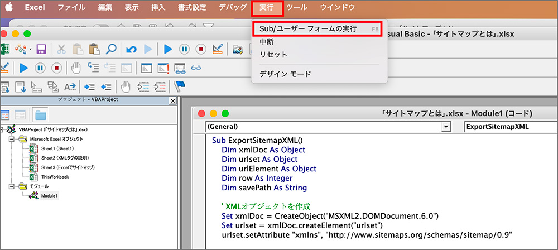
Task: Choose Sub/ユーザー フォームの実行 menu entry
Action: tap(319, 29)
